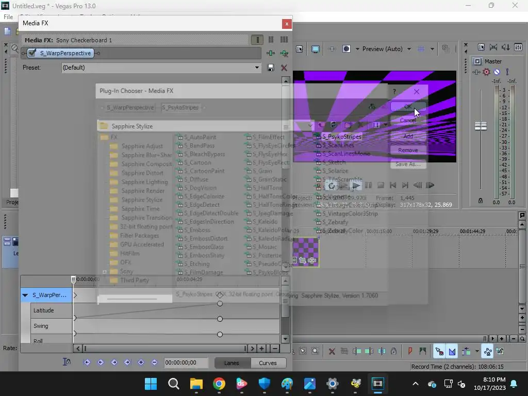Open the Sapphire Lighting folder
This screenshot has width=528, height=396.
click(x=144, y=182)
